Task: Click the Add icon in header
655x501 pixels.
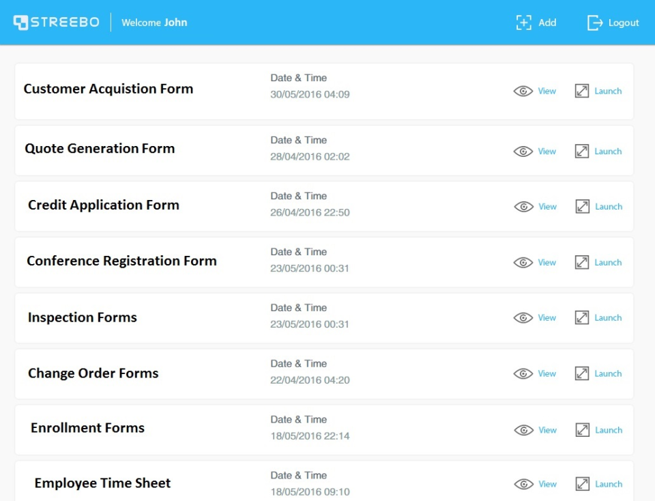Action: pyautogui.click(x=524, y=23)
